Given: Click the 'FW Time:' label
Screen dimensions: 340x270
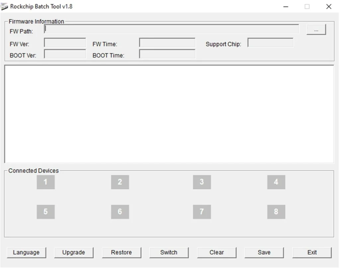Looking at the screenshot, I should click(105, 44).
